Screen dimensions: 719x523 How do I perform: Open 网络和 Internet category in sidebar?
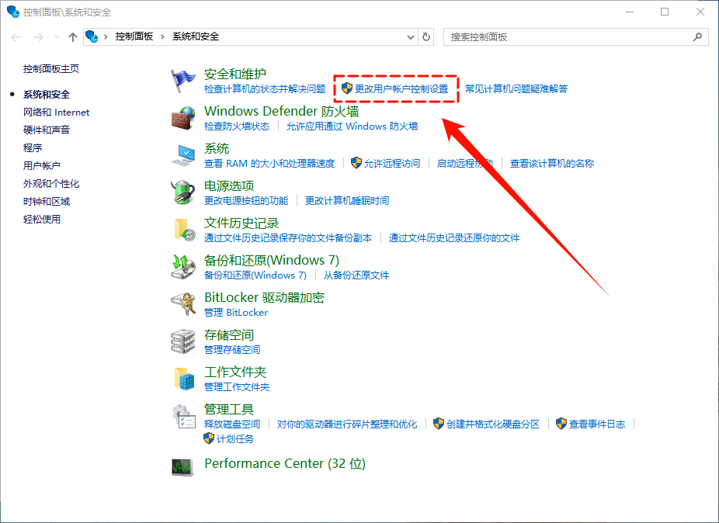pyautogui.click(x=57, y=113)
